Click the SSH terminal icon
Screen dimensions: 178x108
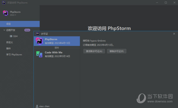[11, 36]
